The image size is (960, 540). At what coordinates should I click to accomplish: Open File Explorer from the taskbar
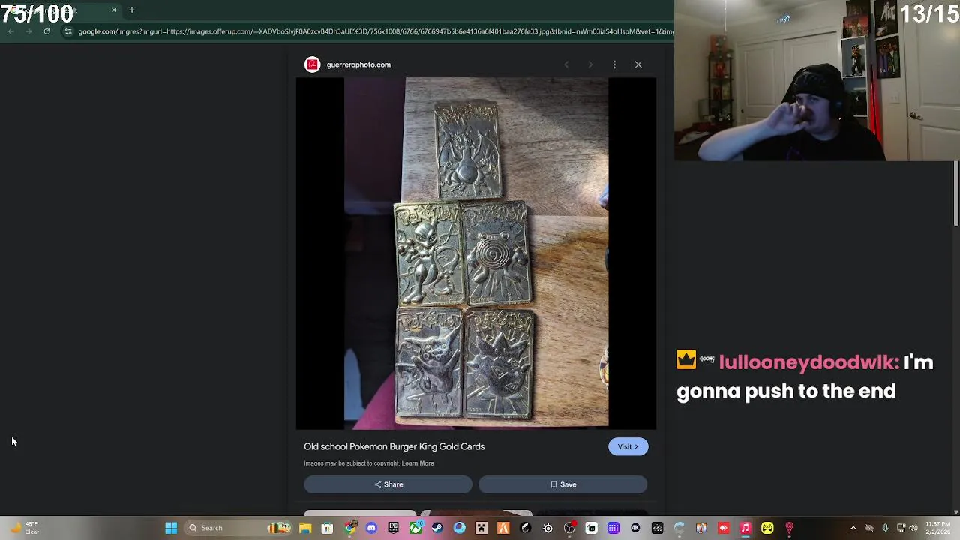(x=305, y=528)
